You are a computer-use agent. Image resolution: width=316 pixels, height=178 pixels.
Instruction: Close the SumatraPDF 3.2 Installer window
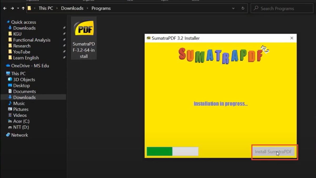(x=292, y=38)
